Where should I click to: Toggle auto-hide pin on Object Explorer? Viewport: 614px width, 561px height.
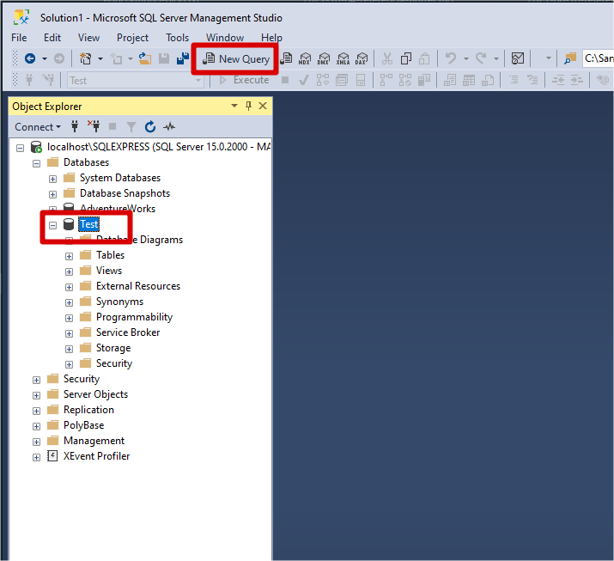click(x=248, y=106)
